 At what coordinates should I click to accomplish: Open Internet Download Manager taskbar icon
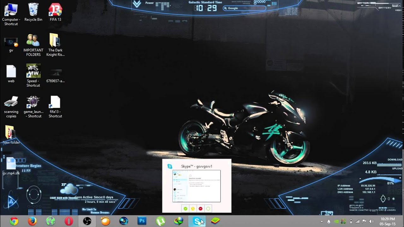pos(179,221)
